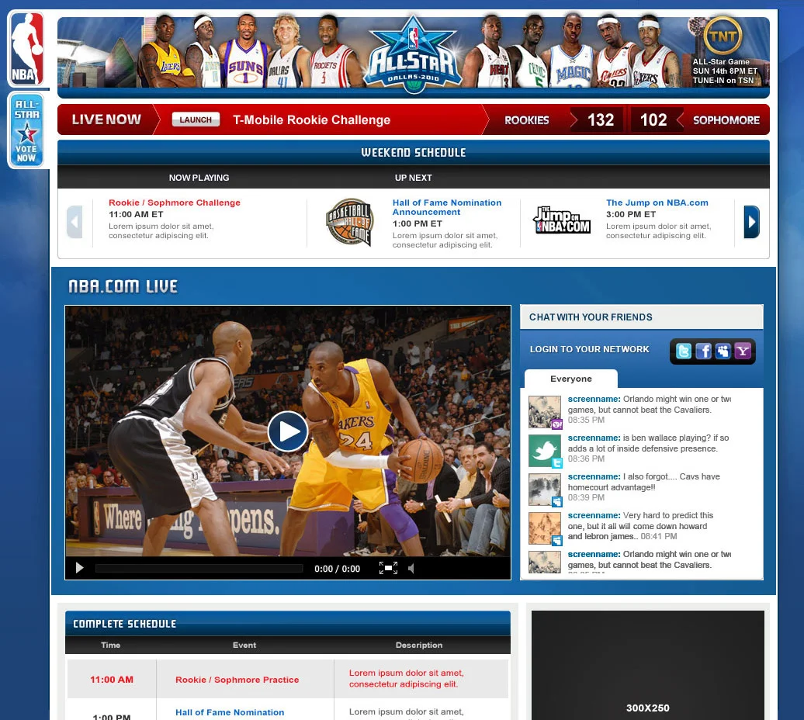804x720 pixels.
Task: Play the video with center play button
Action: 288,431
